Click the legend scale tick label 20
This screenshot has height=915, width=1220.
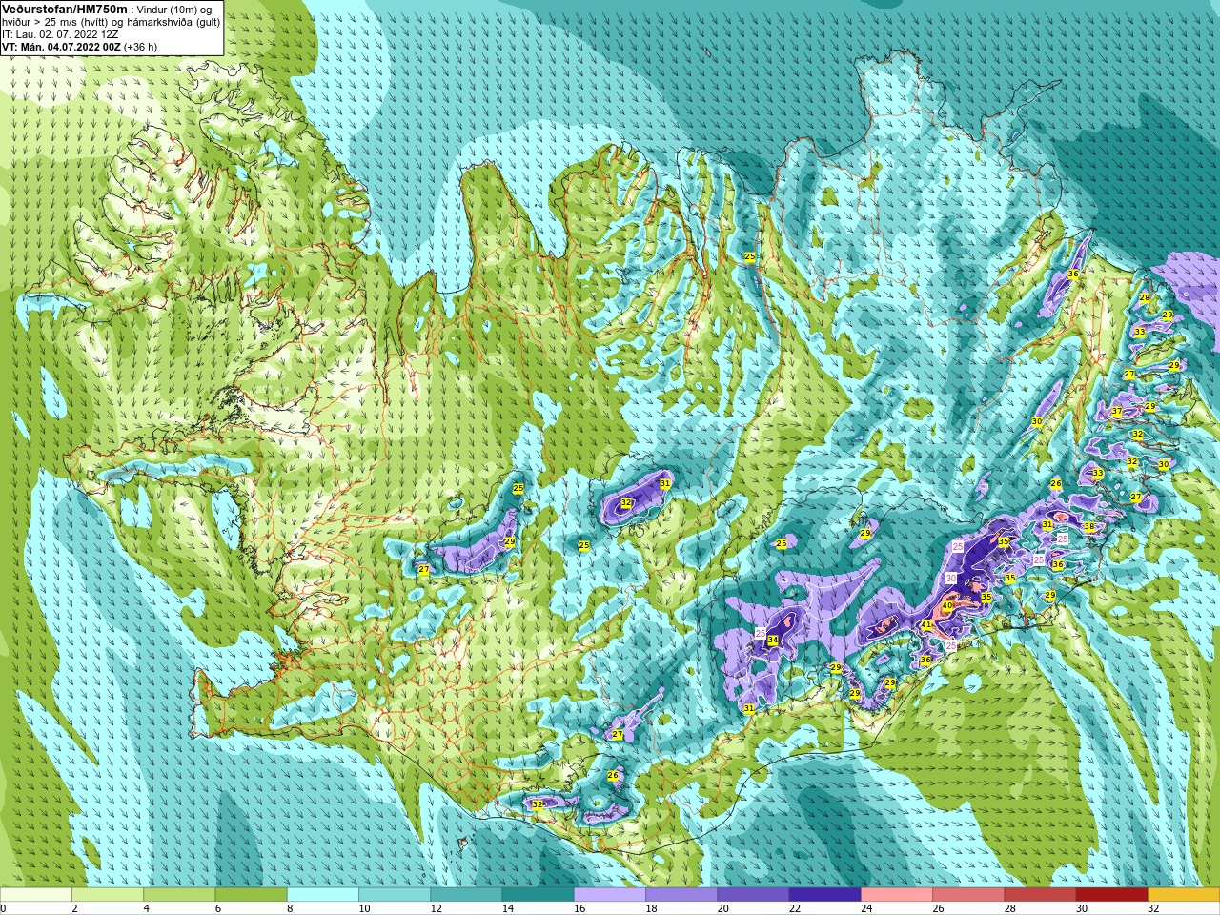(722, 908)
